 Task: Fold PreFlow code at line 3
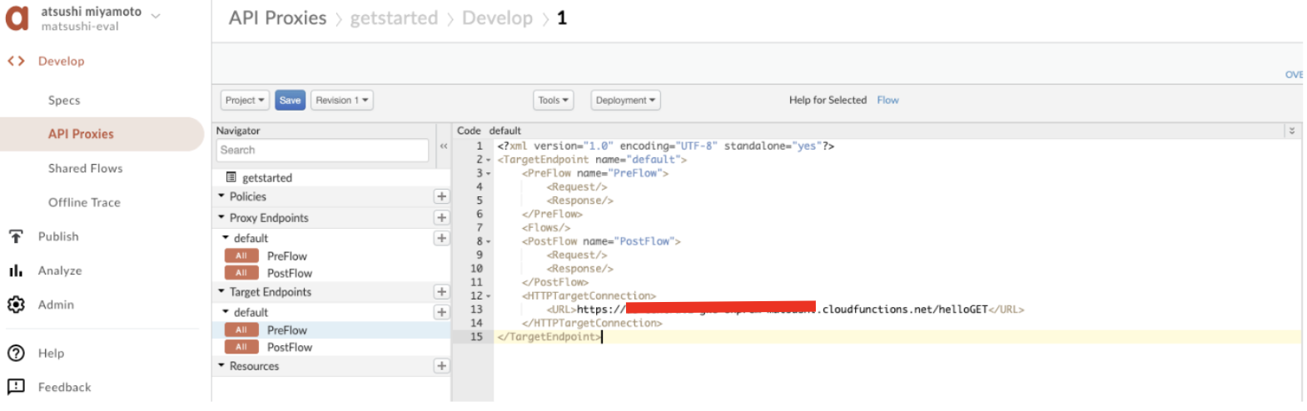489,173
